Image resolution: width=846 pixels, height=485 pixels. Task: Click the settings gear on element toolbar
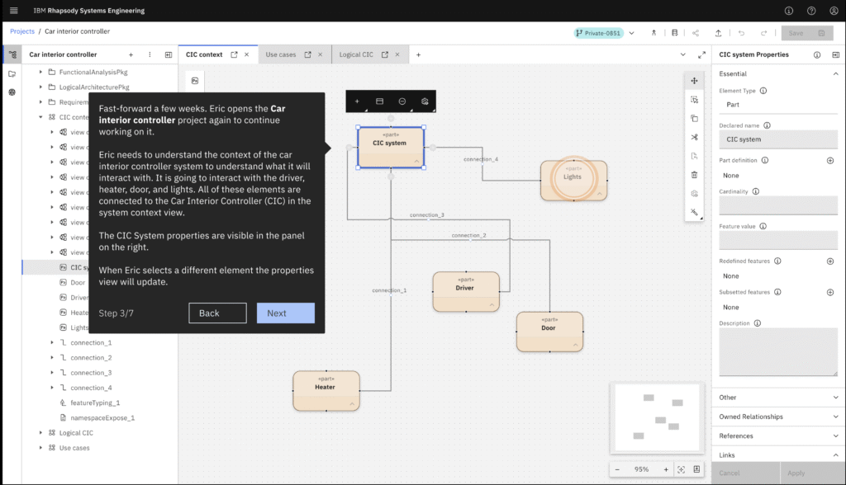pyautogui.click(x=425, y=101)
